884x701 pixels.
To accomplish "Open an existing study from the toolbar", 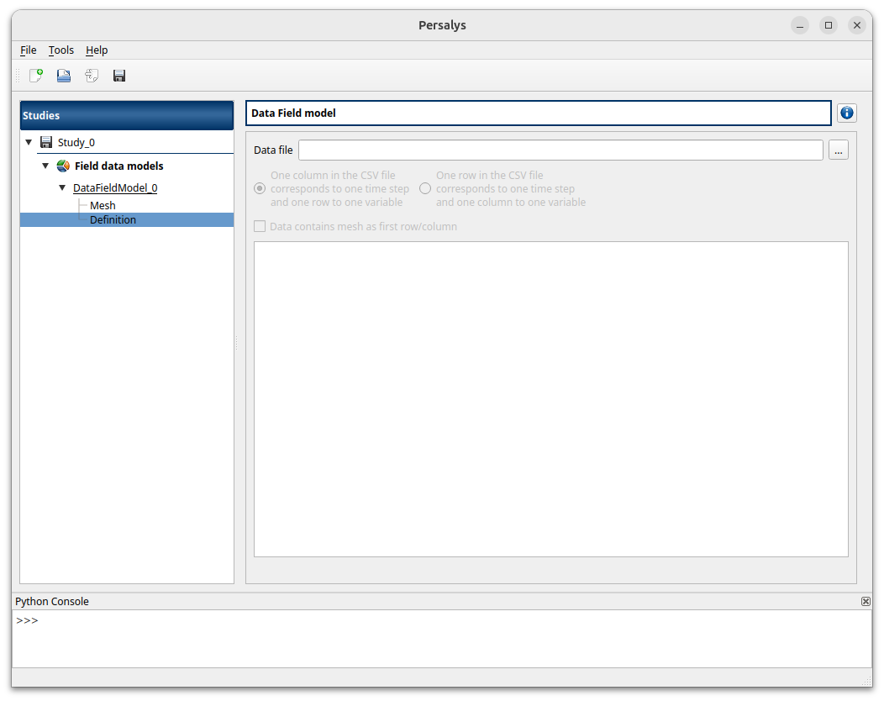I will (63, 76).
